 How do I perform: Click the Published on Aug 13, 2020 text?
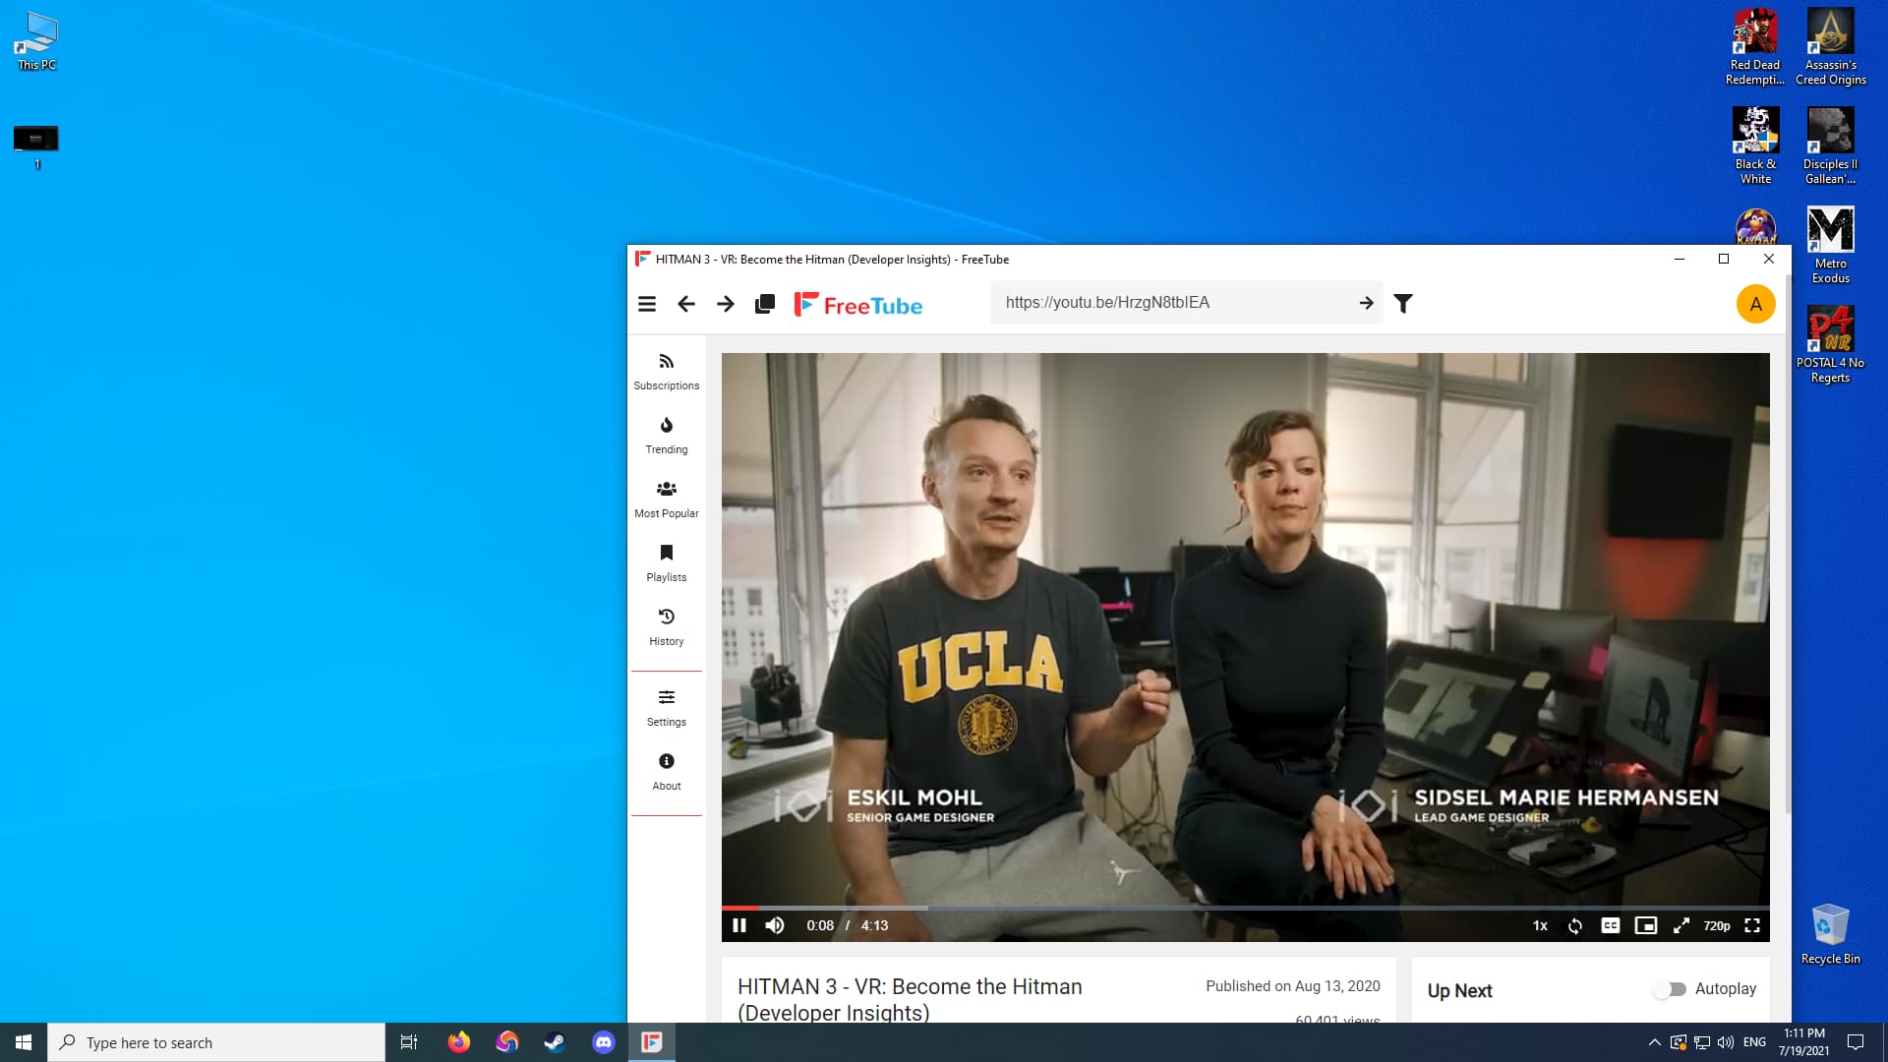[x=1293, y=986]
